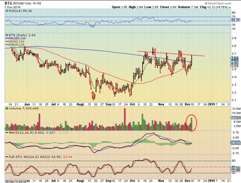
Task: Click the BTG ticker symbol in the header
Action: point(9,3)
